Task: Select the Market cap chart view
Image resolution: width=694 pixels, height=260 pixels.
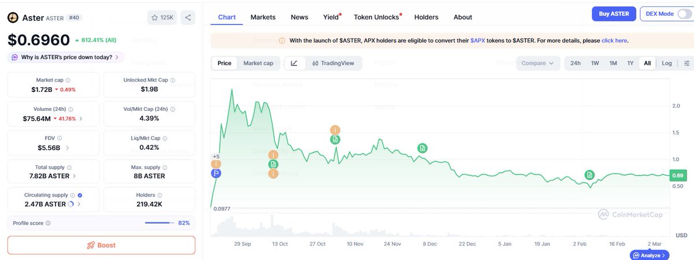Action: 258,63
